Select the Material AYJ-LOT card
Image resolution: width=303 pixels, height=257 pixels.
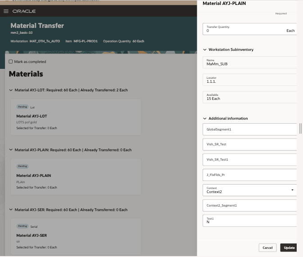(x=76, y=117)
